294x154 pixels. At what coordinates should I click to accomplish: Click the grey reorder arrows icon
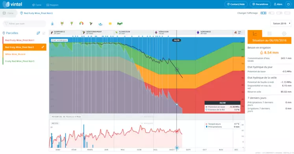click(x=44, y=33)
